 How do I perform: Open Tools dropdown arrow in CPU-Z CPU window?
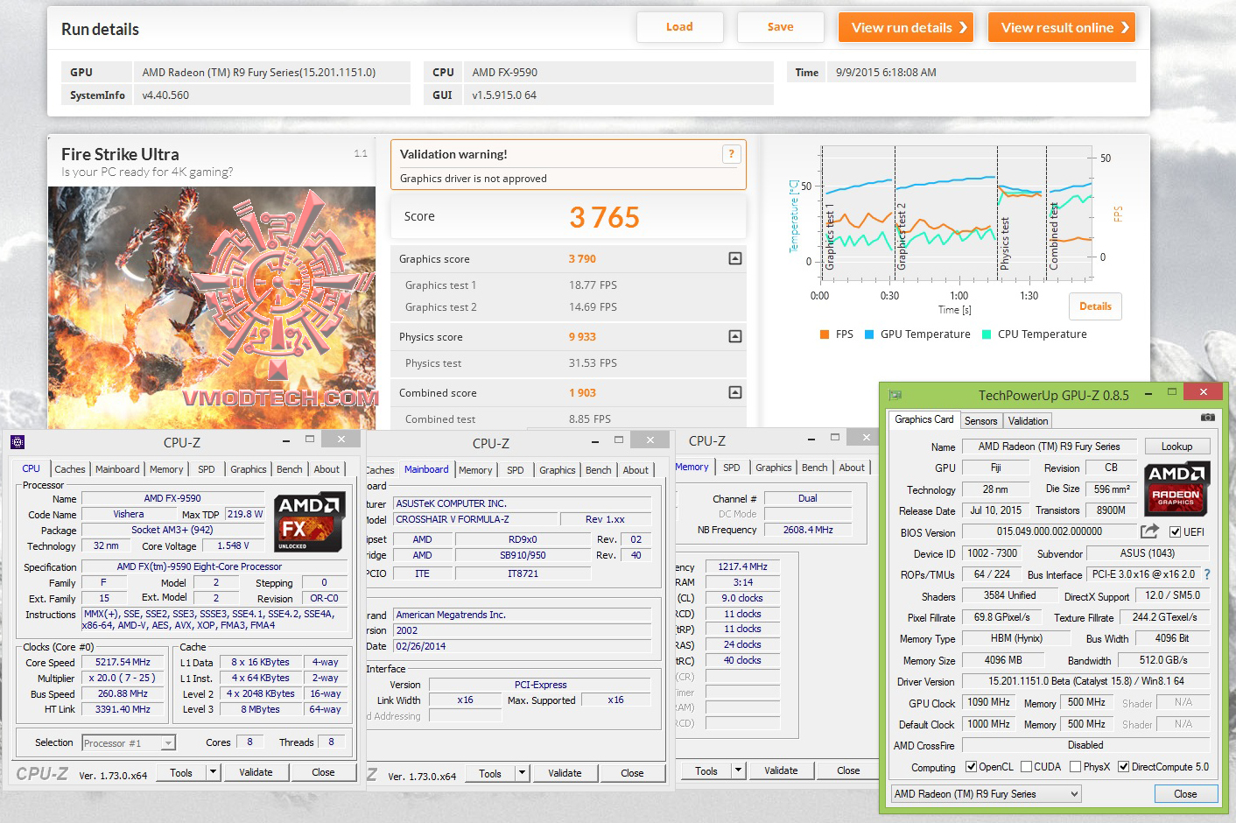point(213,772)
